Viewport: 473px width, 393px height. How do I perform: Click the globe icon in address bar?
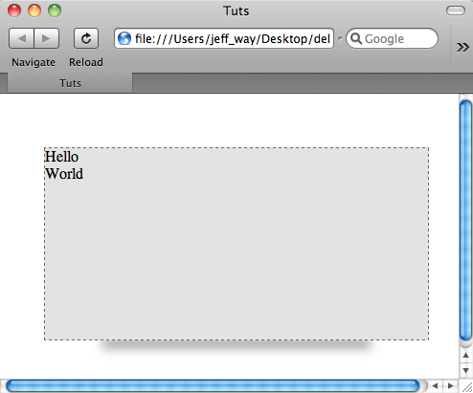point(124,38)
